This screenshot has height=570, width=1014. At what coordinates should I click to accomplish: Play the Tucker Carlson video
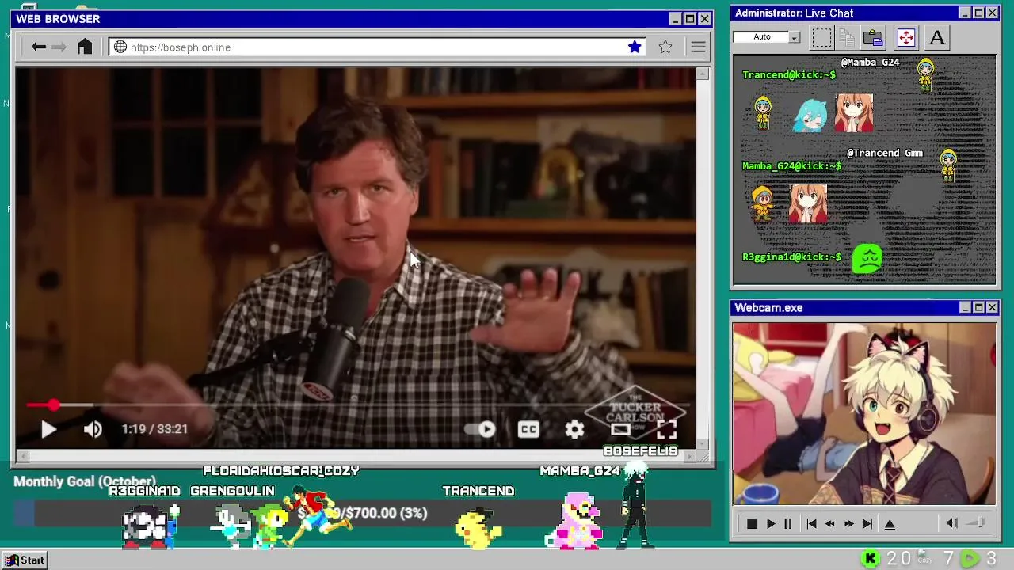click(48, 429)
